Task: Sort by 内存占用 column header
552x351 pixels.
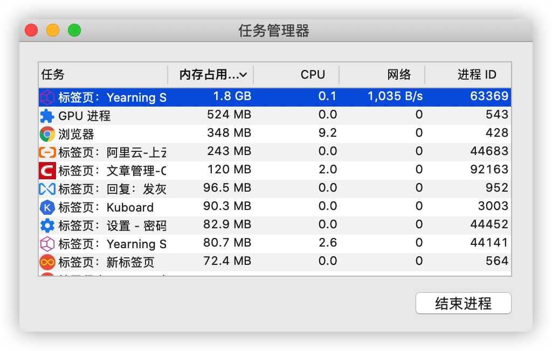Action: pyautogui.click(x=211, y=75)
